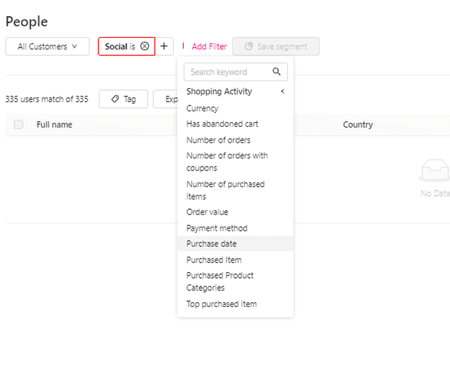Select Currency filter option
450x368 pixels.
pos(203,109)
